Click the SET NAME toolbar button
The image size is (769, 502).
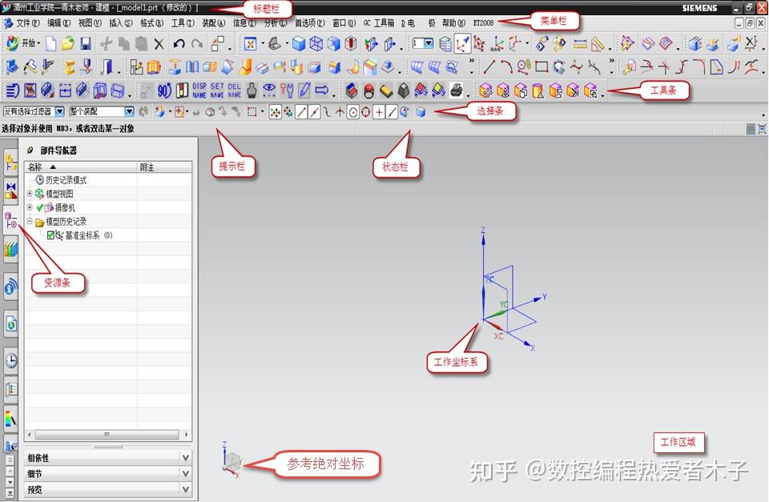[217, 90]
